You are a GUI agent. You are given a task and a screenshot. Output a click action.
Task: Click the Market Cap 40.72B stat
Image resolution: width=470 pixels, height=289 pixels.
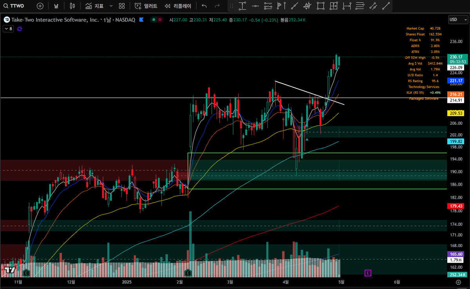click(x=423, y=28)
